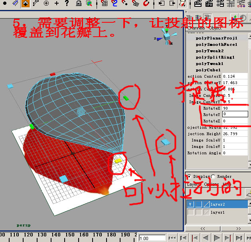251x242 pixels.
Task: Click the active RotateY input field
Action: 235,114
